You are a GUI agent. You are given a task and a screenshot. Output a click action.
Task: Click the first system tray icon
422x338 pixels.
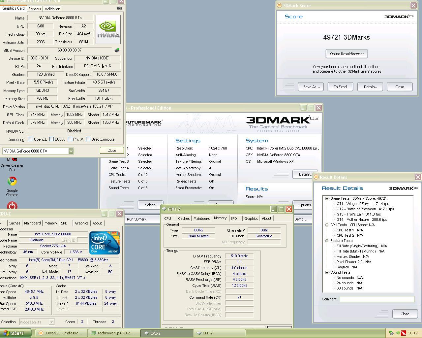click(391, 333)
